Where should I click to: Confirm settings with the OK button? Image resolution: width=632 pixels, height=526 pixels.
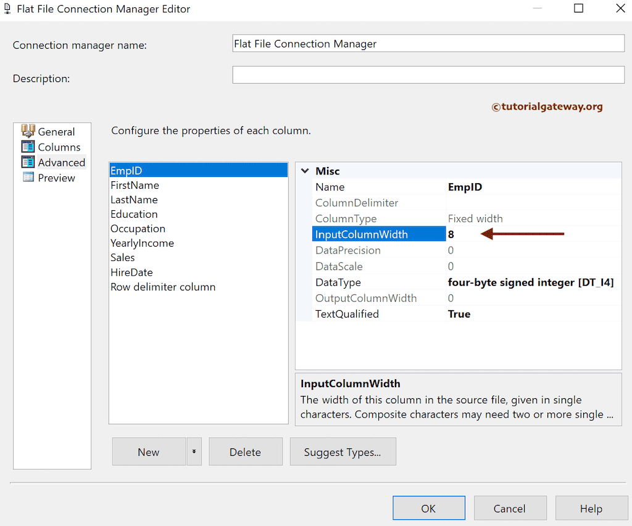coord(429,508)
